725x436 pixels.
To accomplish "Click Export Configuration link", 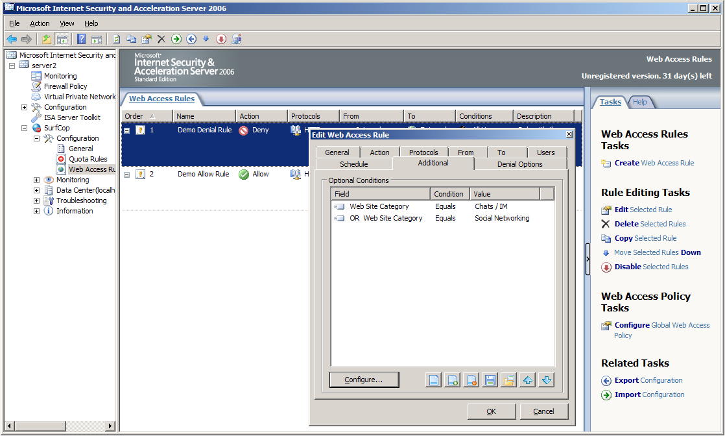I will click(x=648, y=380).
